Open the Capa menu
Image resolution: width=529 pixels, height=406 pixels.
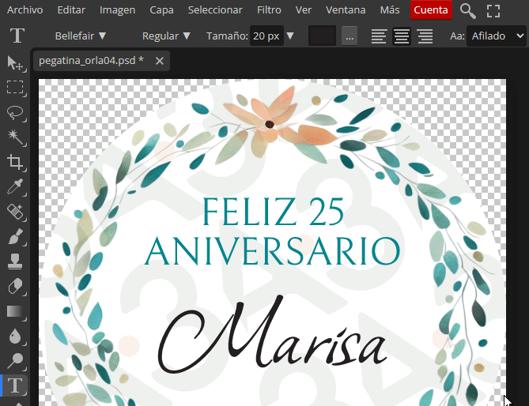coord(161,10)
